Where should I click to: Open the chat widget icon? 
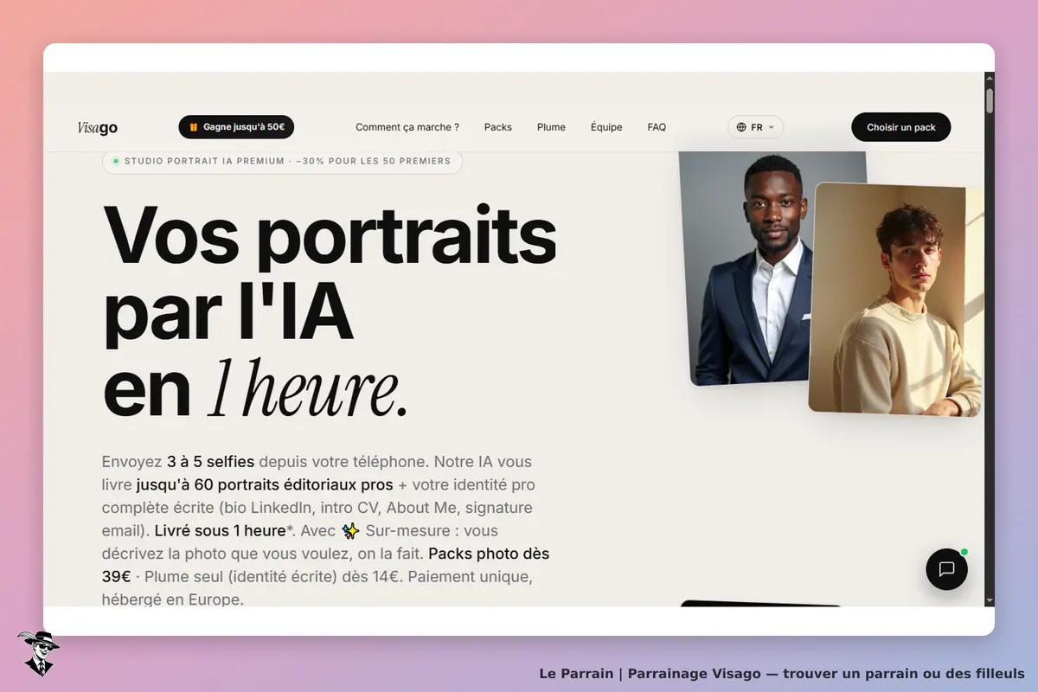(946, 569)
